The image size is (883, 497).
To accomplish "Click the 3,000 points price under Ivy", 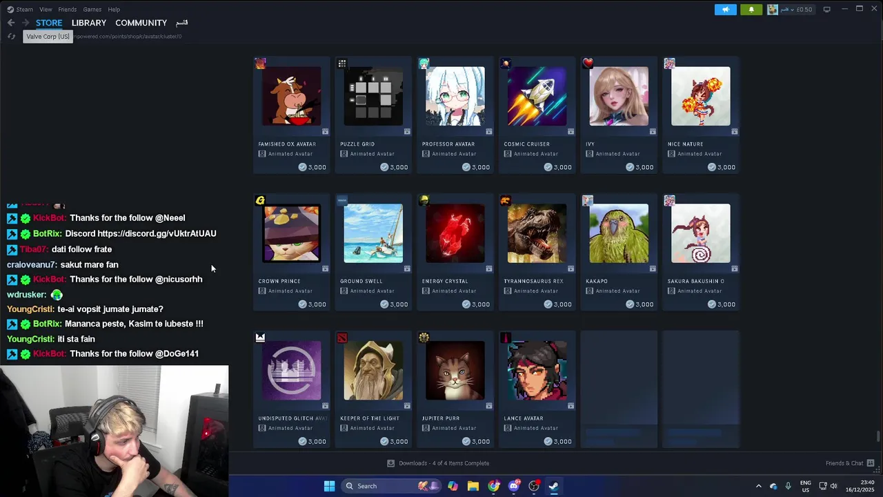I will (639, 167).
